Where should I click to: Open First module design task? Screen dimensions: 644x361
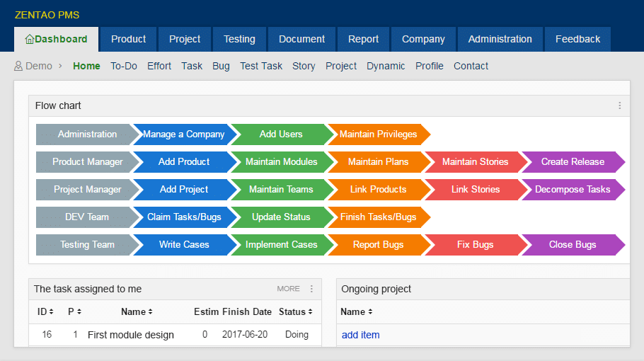point(130,335)
